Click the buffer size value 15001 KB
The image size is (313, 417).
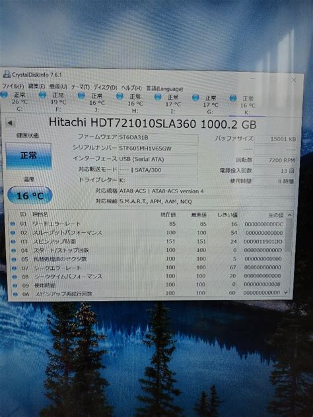point(275,139)
